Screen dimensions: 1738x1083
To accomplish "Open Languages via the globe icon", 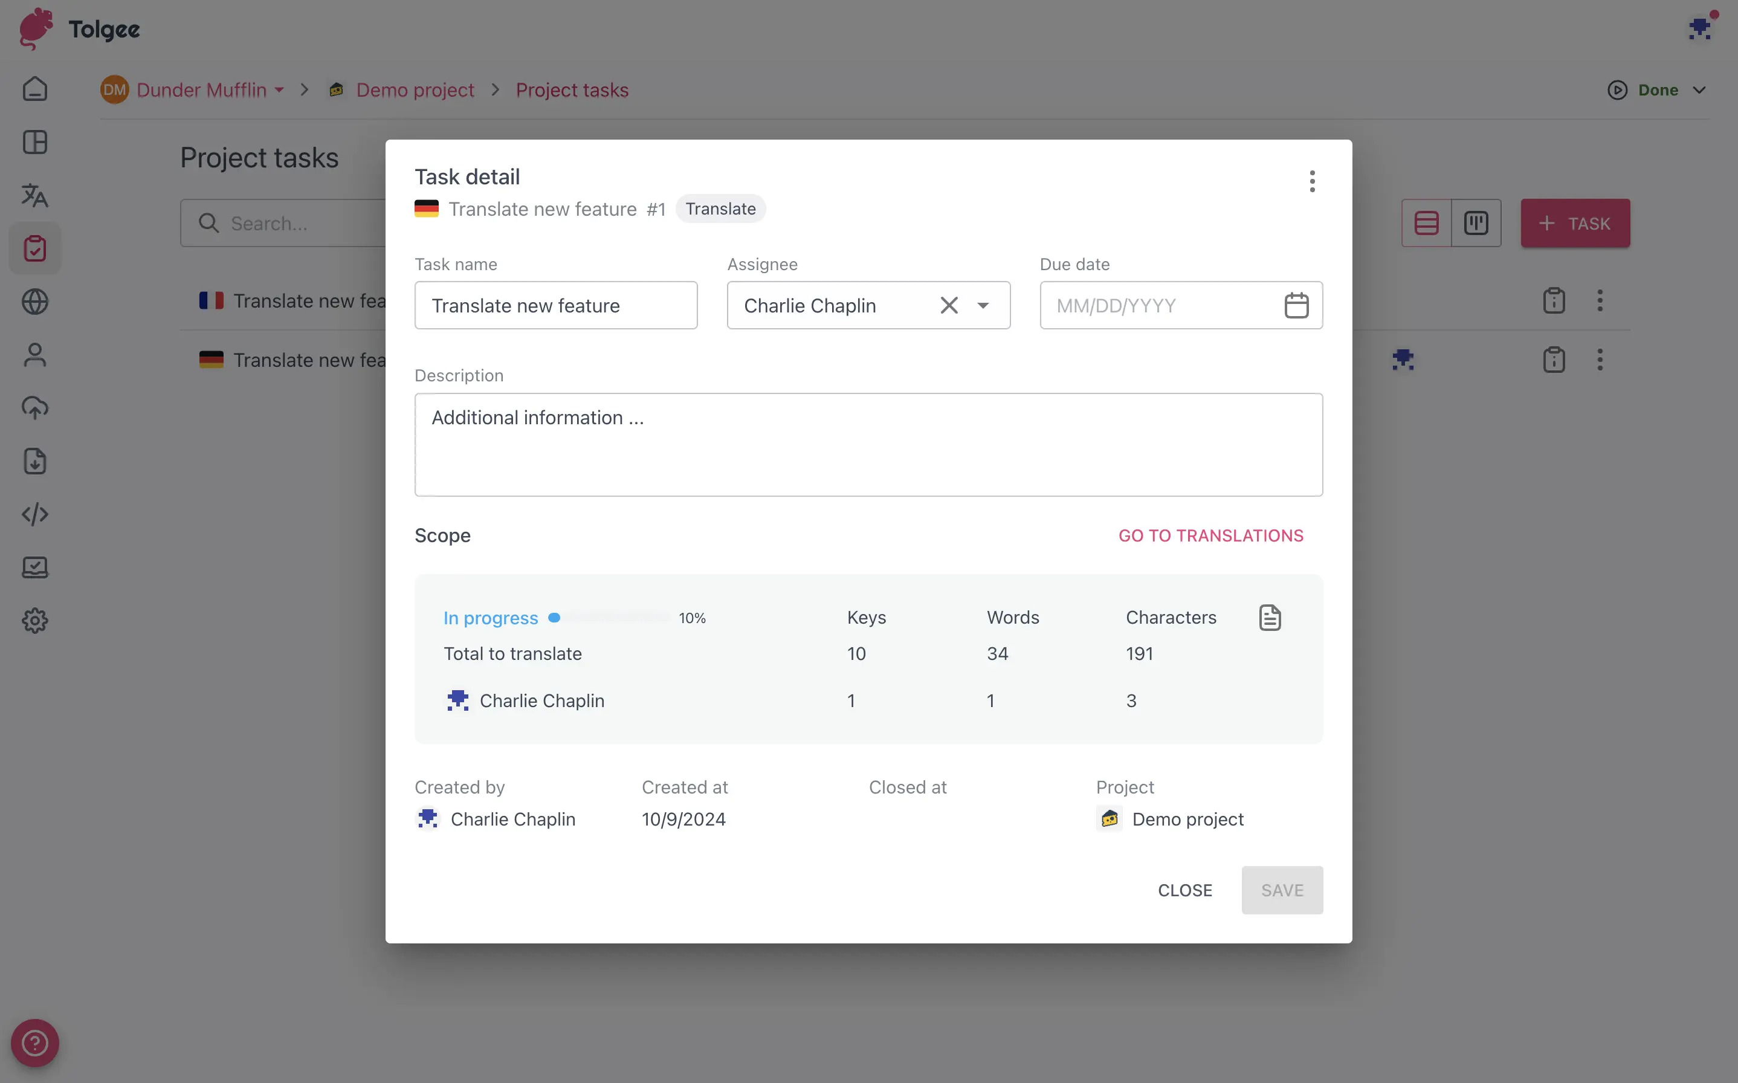I will pyautogui.click(x=34, y=302).
